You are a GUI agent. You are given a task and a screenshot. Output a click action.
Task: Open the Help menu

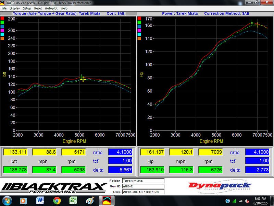click(x=64, y=8)
